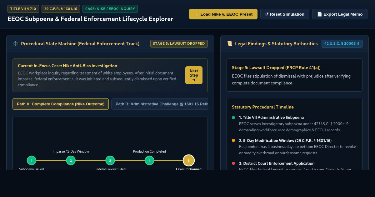Select timeline node 4 Production Completed
The width and height of the screenshot is (375, 197).
click(x=149, y=160)
